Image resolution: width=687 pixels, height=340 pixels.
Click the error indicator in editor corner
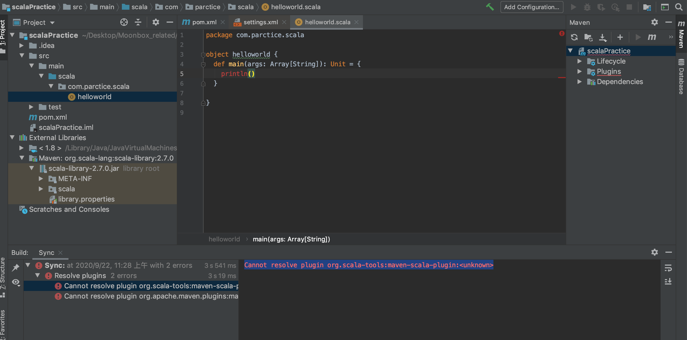[x=562, y=33]
